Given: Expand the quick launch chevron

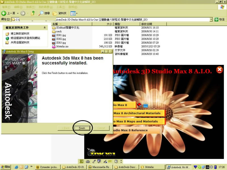Looking at the screenshot, I should point(31,167).
